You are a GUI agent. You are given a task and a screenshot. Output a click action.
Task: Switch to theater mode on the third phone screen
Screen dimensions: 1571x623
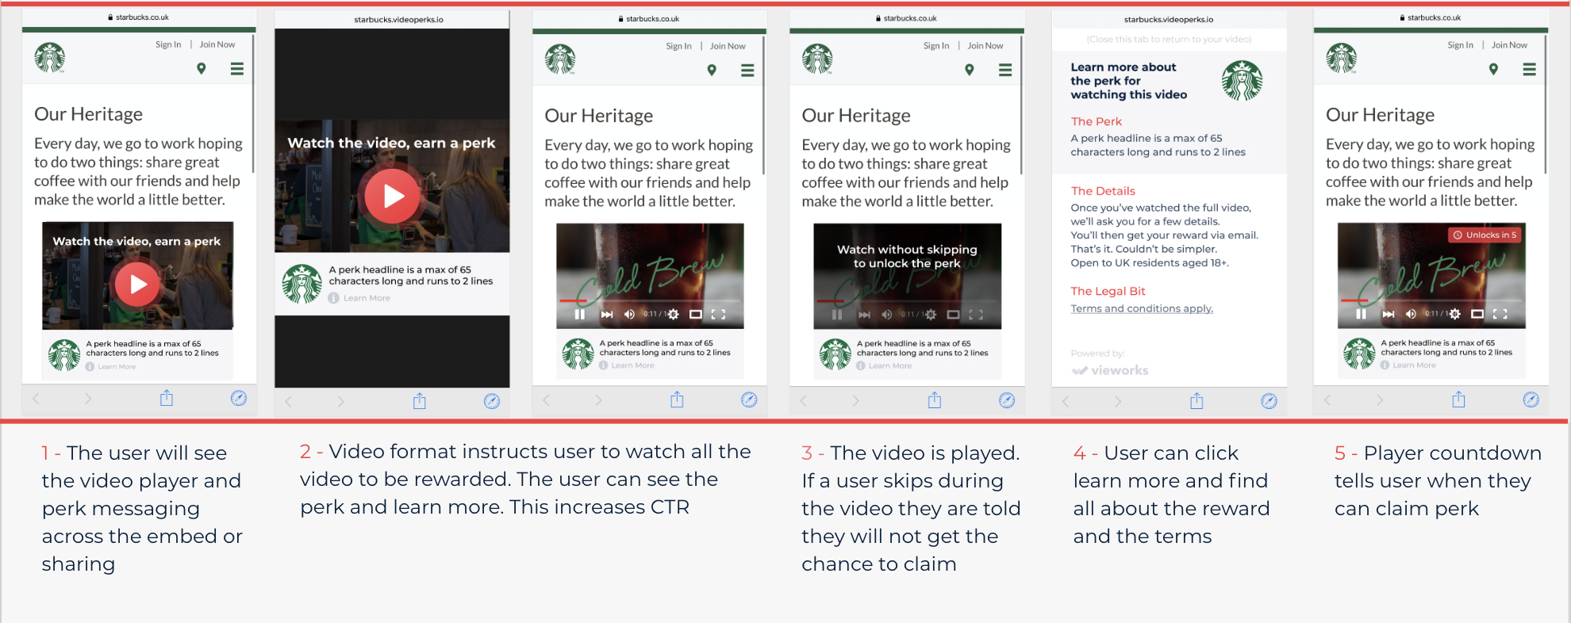tap(696, 315)
